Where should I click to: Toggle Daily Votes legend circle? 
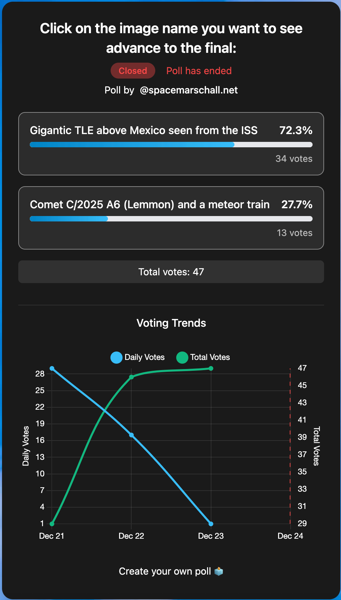pyautogui.click(x=116, y=358)
